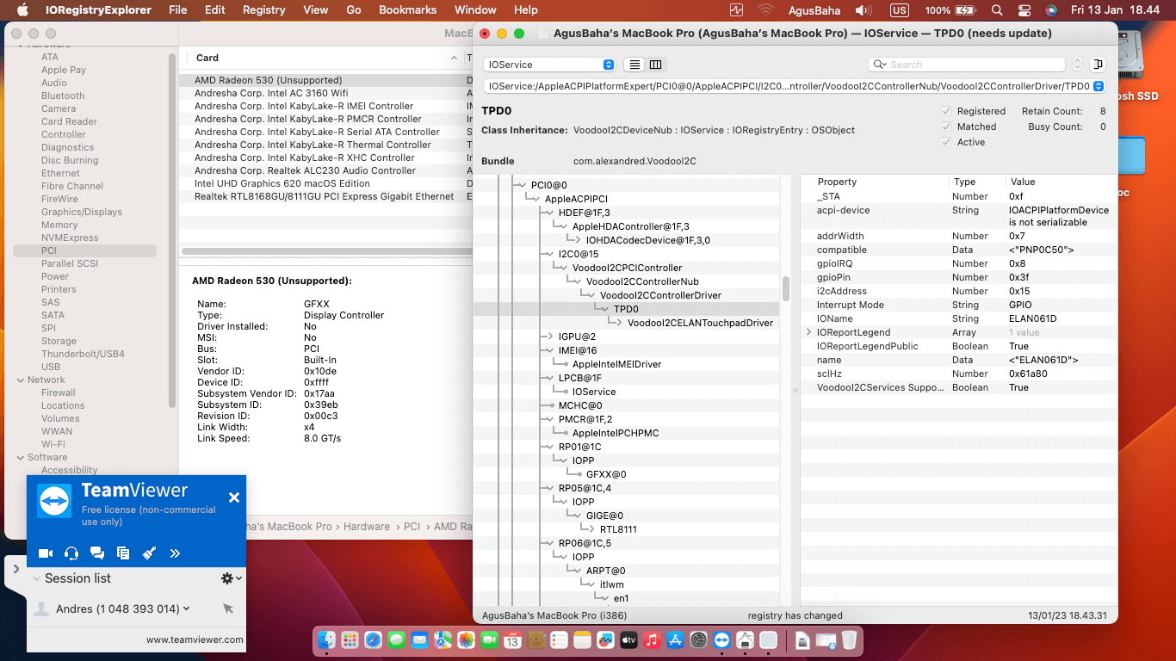This screenshot has width=1176, height=661.
Task: Click the Wi-Fi status icon
Action: (x=765, y=10)
